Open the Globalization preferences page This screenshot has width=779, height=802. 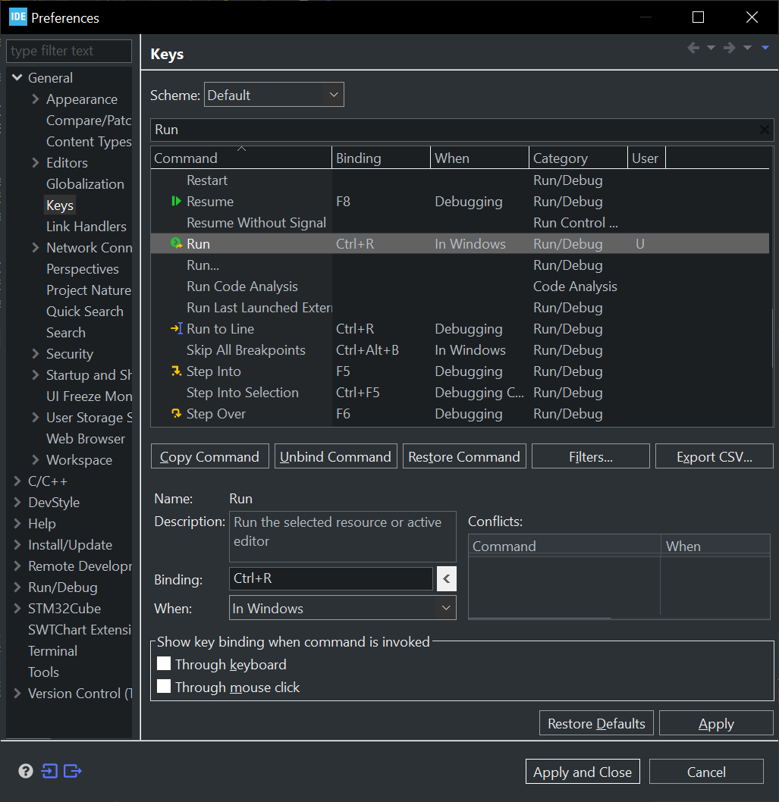[x=85, y=184]
